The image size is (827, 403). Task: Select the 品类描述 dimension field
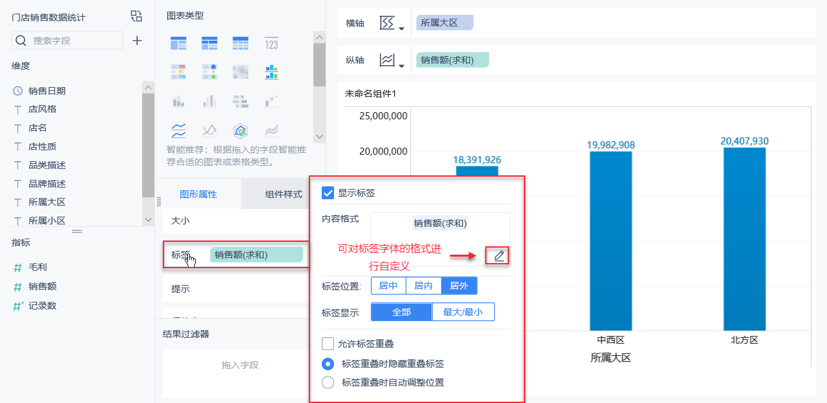click(x=47, y=165)
